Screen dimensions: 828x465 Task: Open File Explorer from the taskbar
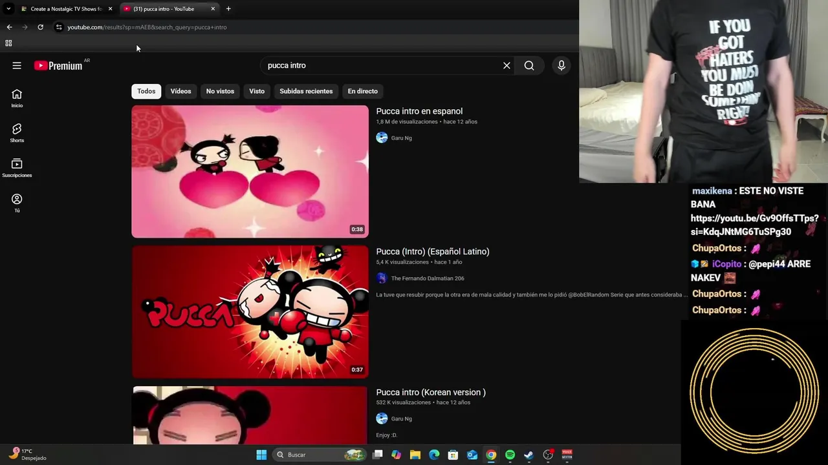tap(415, 455)
